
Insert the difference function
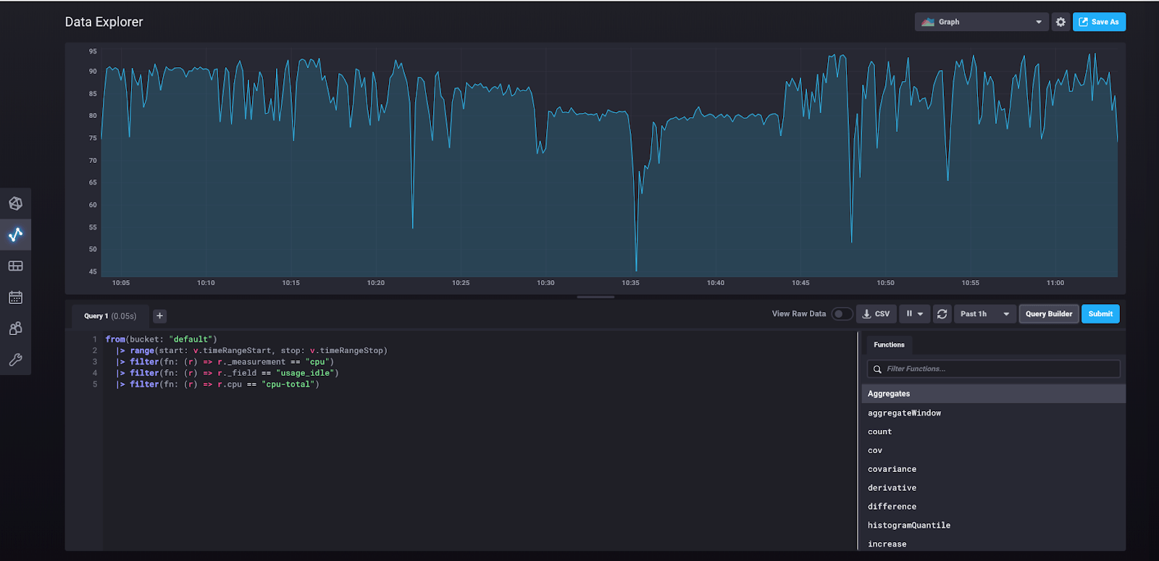click(892, 507)
